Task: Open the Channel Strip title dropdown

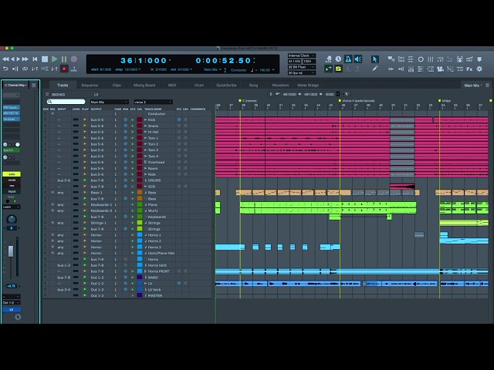Action: [x=15, y=86]
